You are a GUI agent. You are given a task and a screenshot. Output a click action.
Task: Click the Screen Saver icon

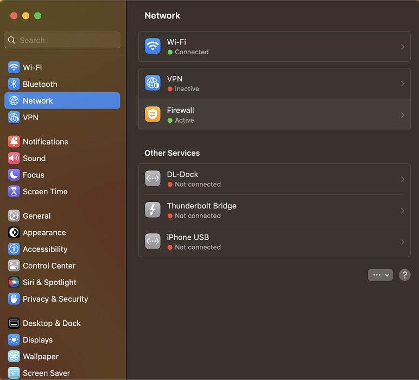point(14,373)
